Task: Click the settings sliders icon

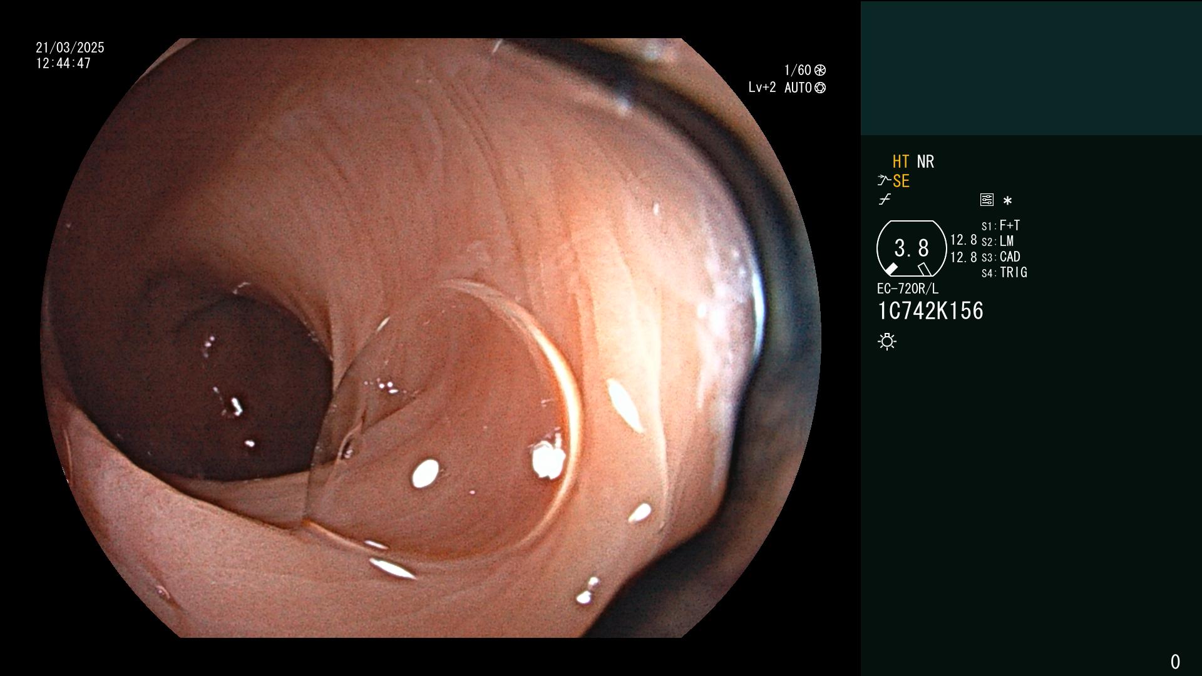Action: point(987,200)
